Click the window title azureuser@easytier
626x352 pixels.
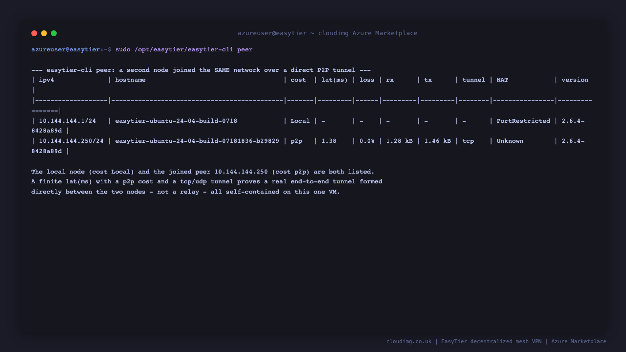click(x=328, y=33)
